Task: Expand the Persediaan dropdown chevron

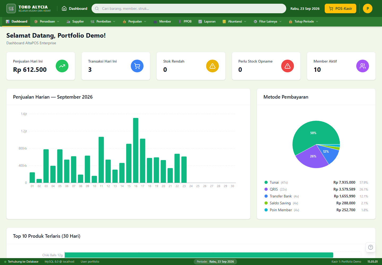Action: pyautogui.click(x=58, y=21)
